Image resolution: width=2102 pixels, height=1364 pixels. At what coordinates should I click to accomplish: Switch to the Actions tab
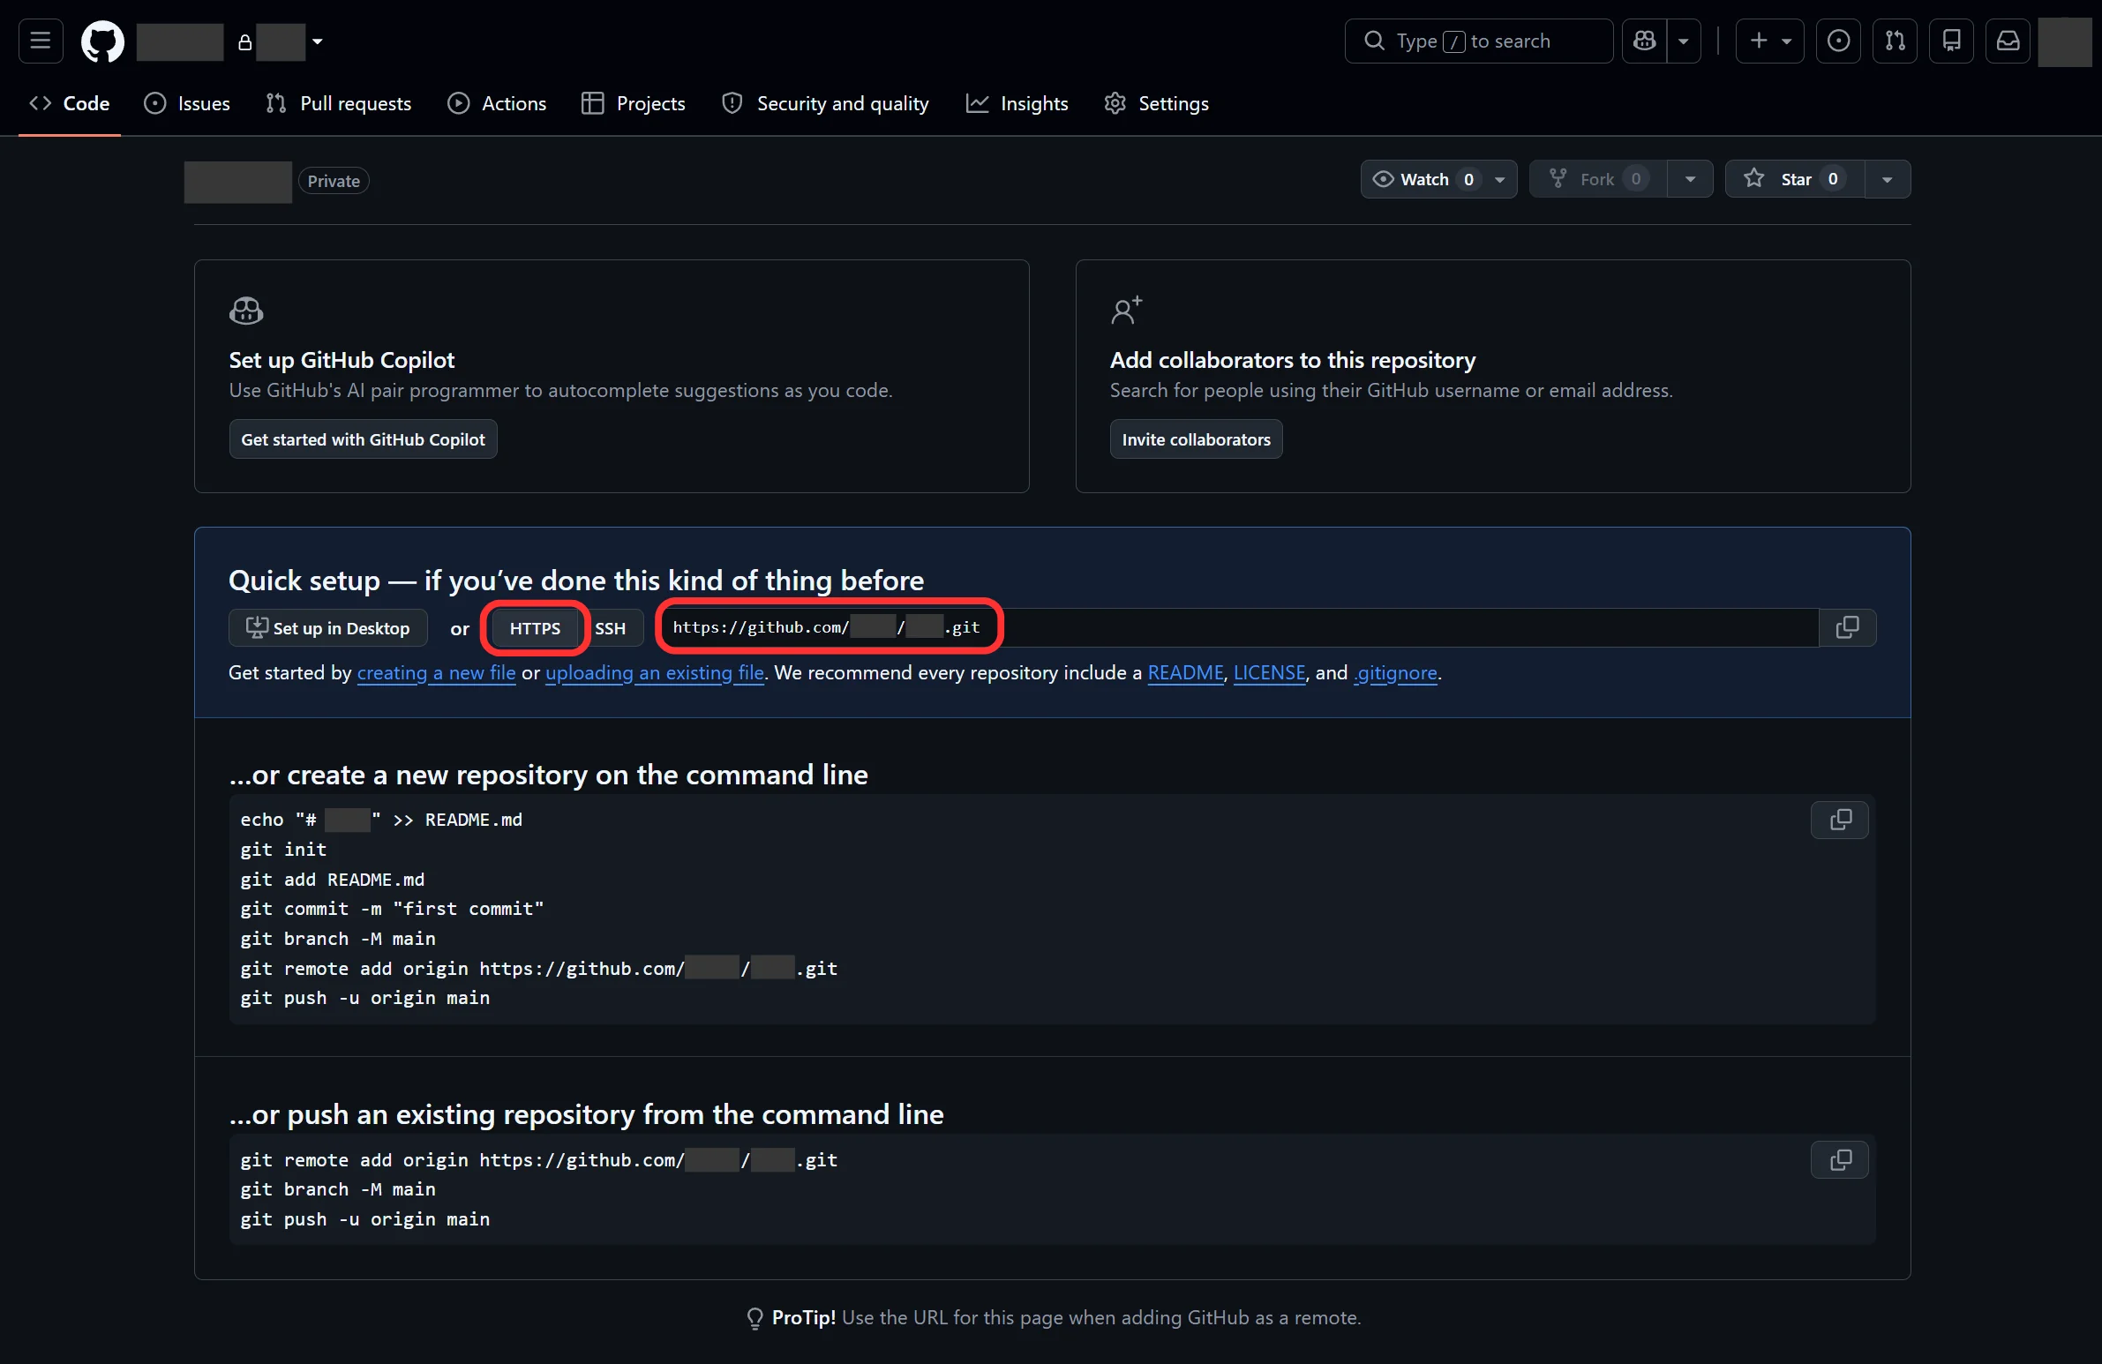coord(497,103)
